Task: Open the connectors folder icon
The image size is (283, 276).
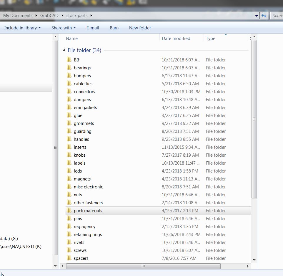Action: [x=69, y=91]
